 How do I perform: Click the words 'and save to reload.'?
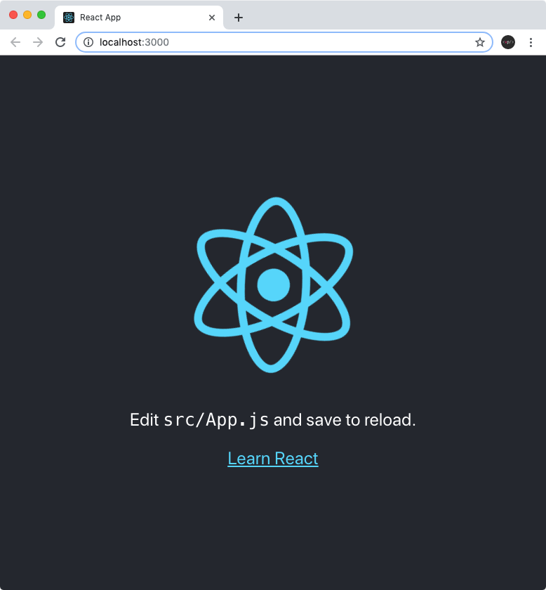[x=345, y=420]
